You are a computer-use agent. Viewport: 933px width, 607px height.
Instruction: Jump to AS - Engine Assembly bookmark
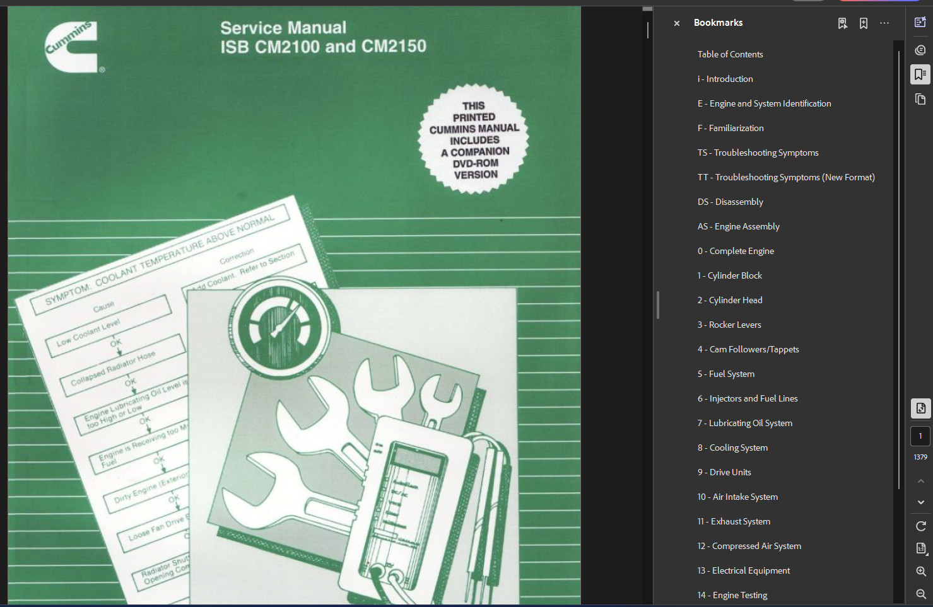pyautogui.click(x=738, y=226)
